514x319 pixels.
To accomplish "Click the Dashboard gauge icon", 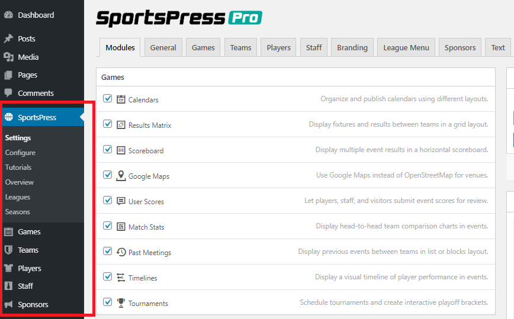I will point(8,15).
